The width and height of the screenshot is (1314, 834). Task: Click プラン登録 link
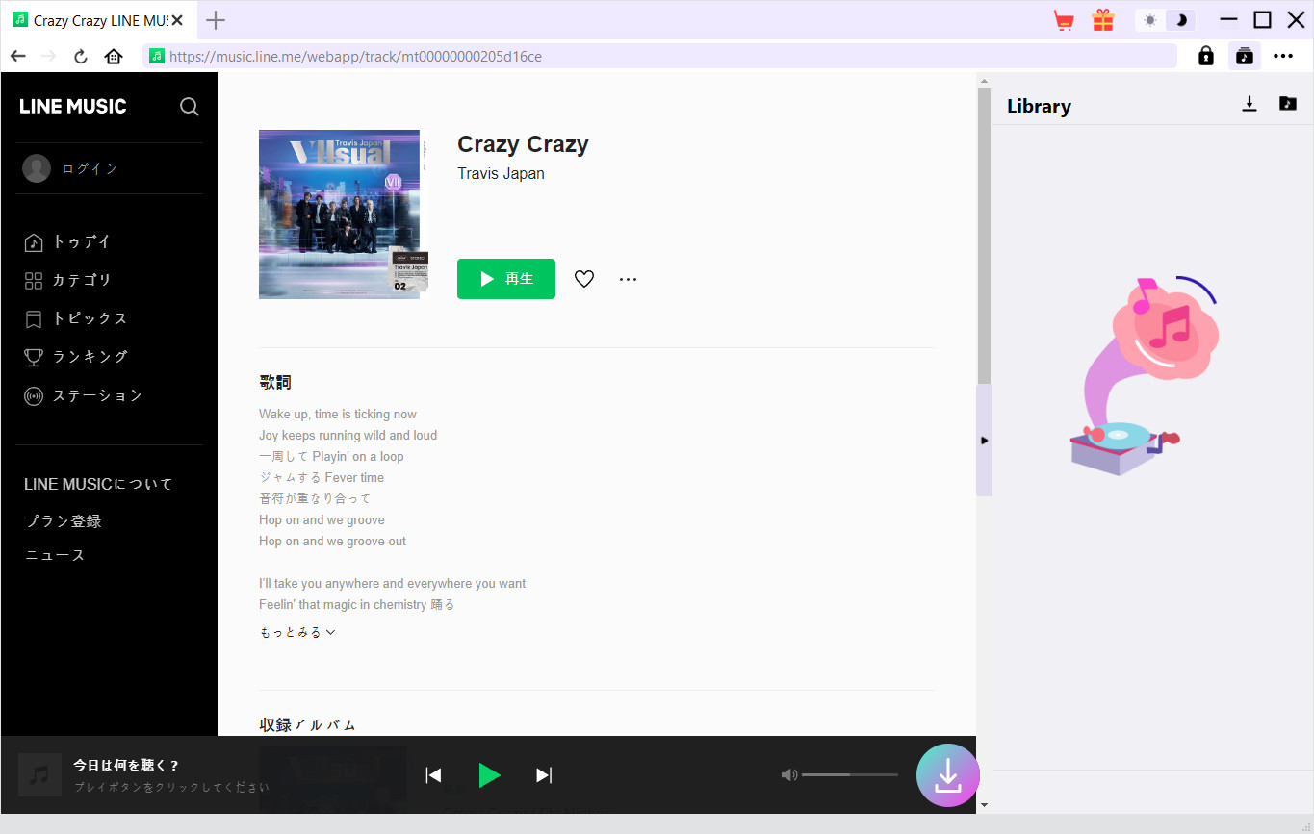coord(64,521)
